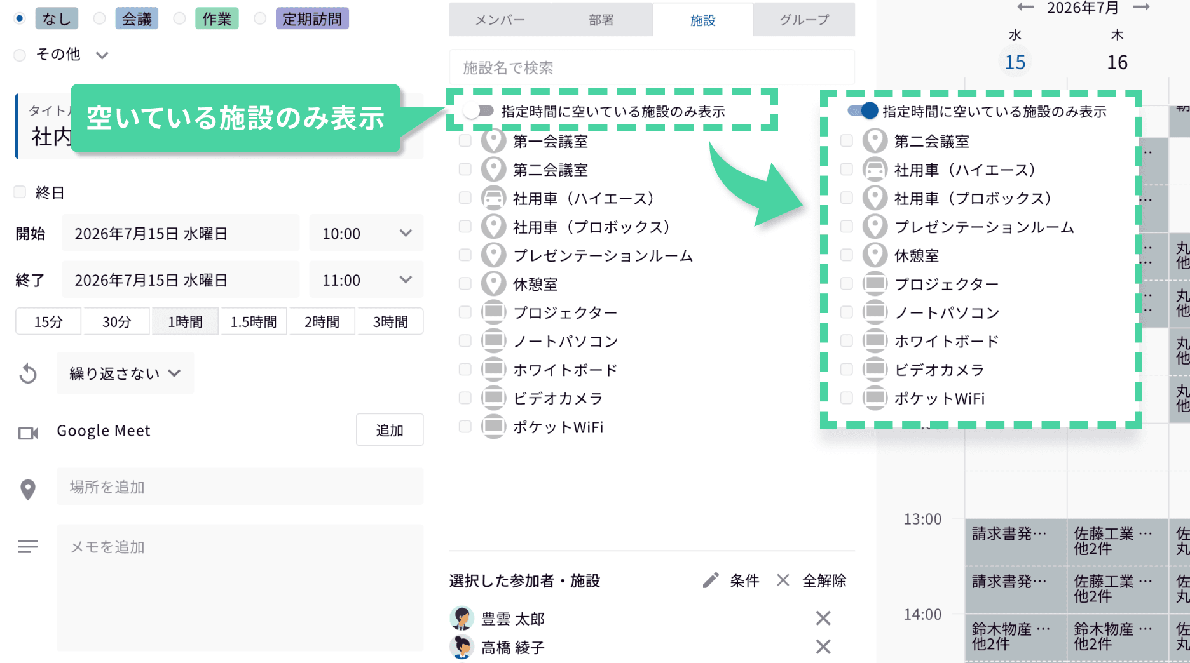The height and width of the screenshot is (663, 1190).
Task: Click the memo lines icon
Action: click(x=28, y=546)
